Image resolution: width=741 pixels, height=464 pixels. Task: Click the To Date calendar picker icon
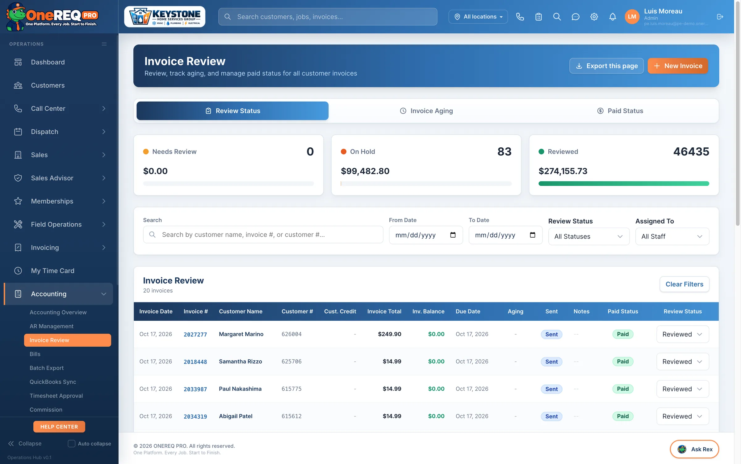click(532, 235)
